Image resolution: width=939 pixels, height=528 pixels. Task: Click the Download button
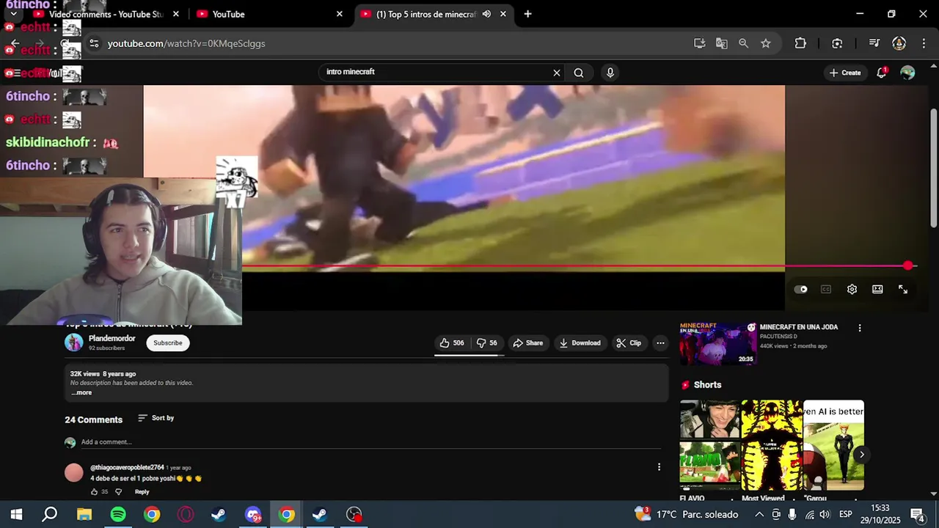(580, 343)
